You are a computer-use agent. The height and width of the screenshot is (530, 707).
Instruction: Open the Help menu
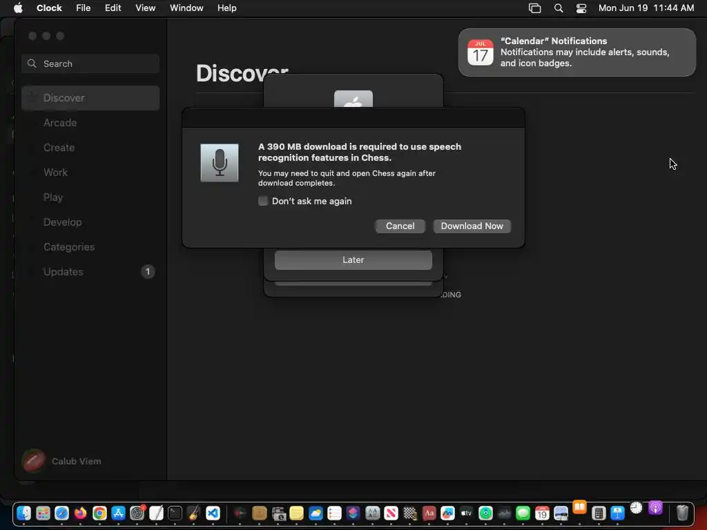(x=226, y=8)
